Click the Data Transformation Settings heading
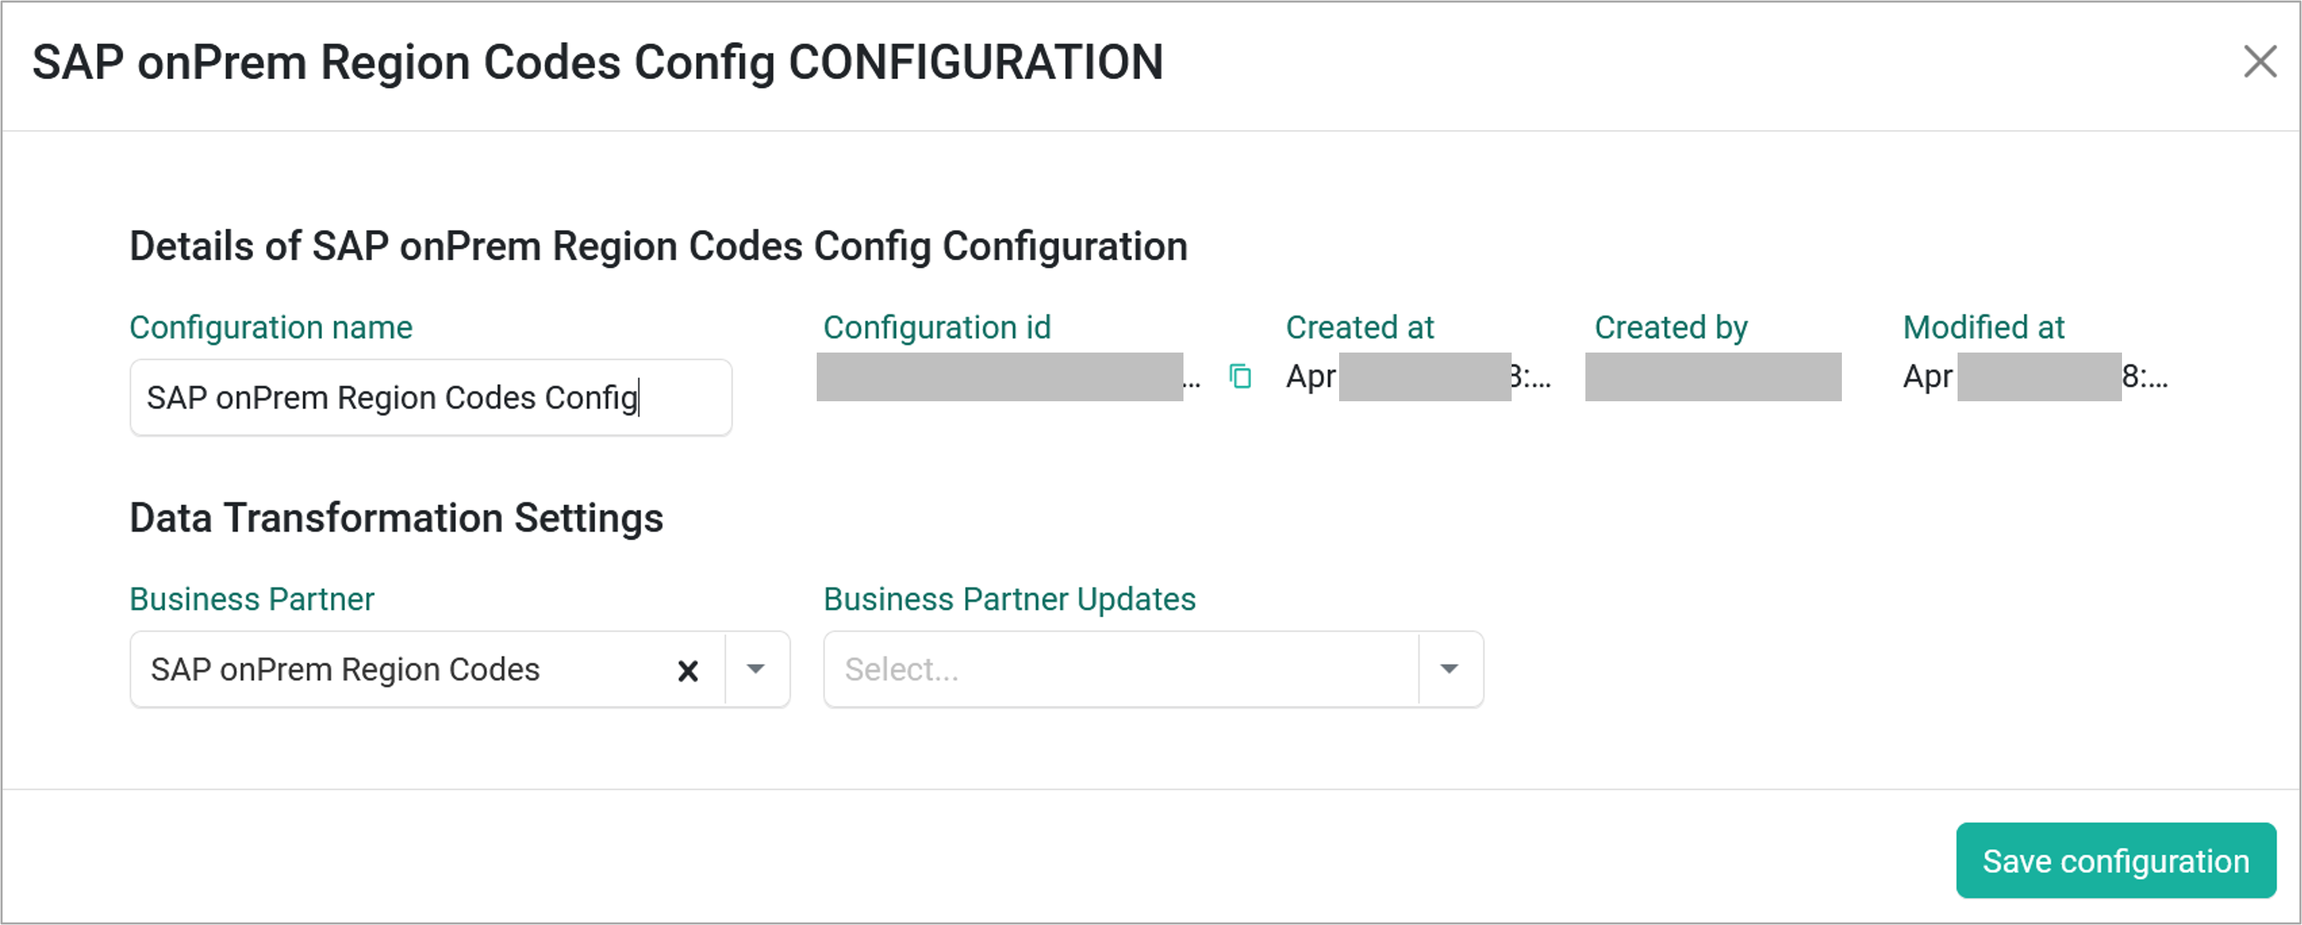The height and width of the screenshot is (925, 2302). 396,518
